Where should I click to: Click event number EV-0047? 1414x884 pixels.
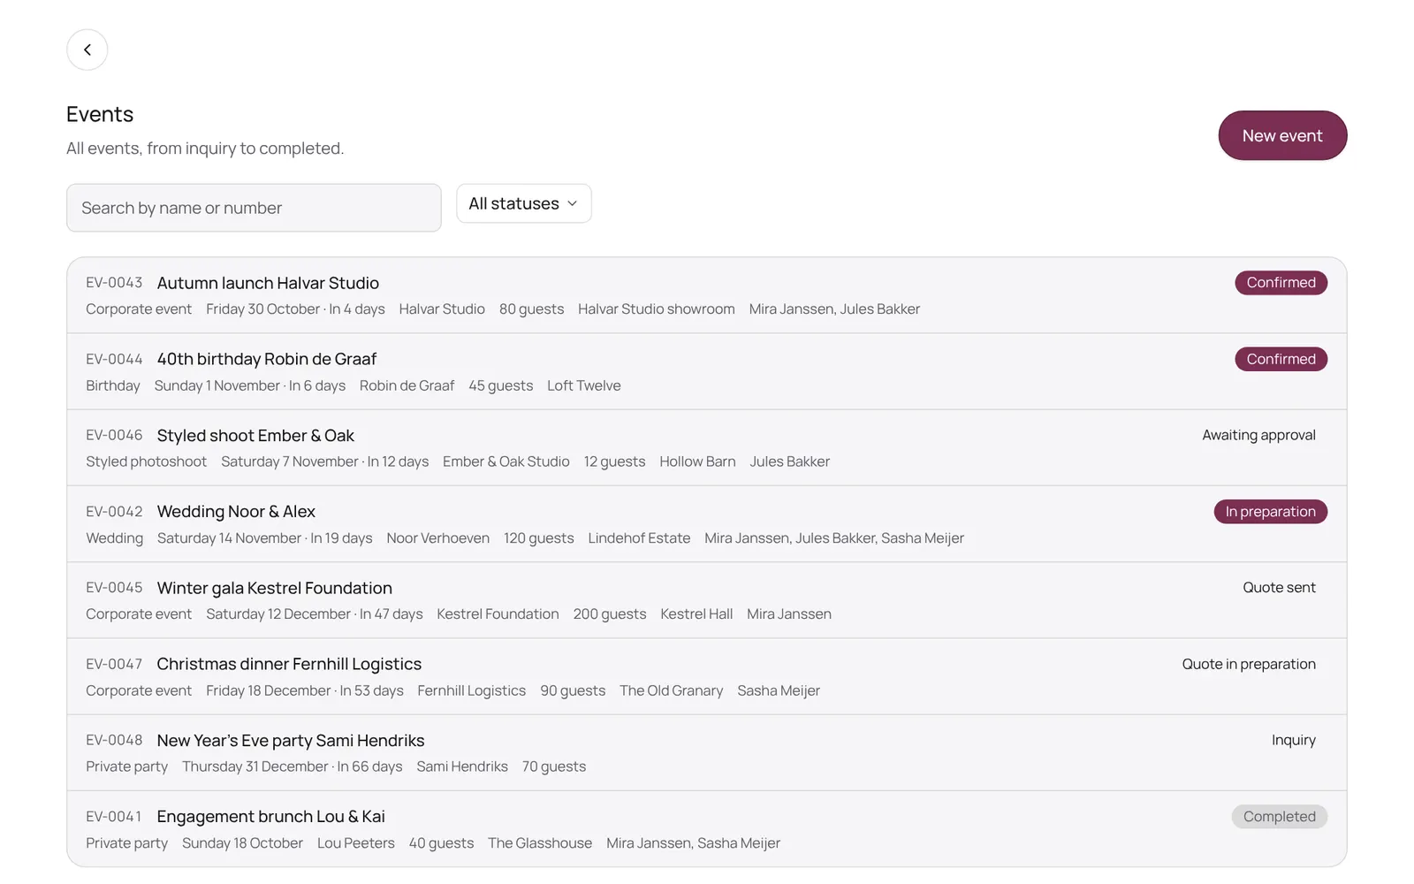[114, 664]
